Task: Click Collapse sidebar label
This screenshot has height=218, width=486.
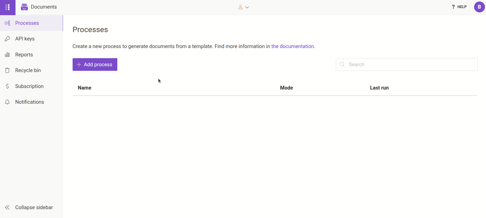Action: tap(34, 207)
